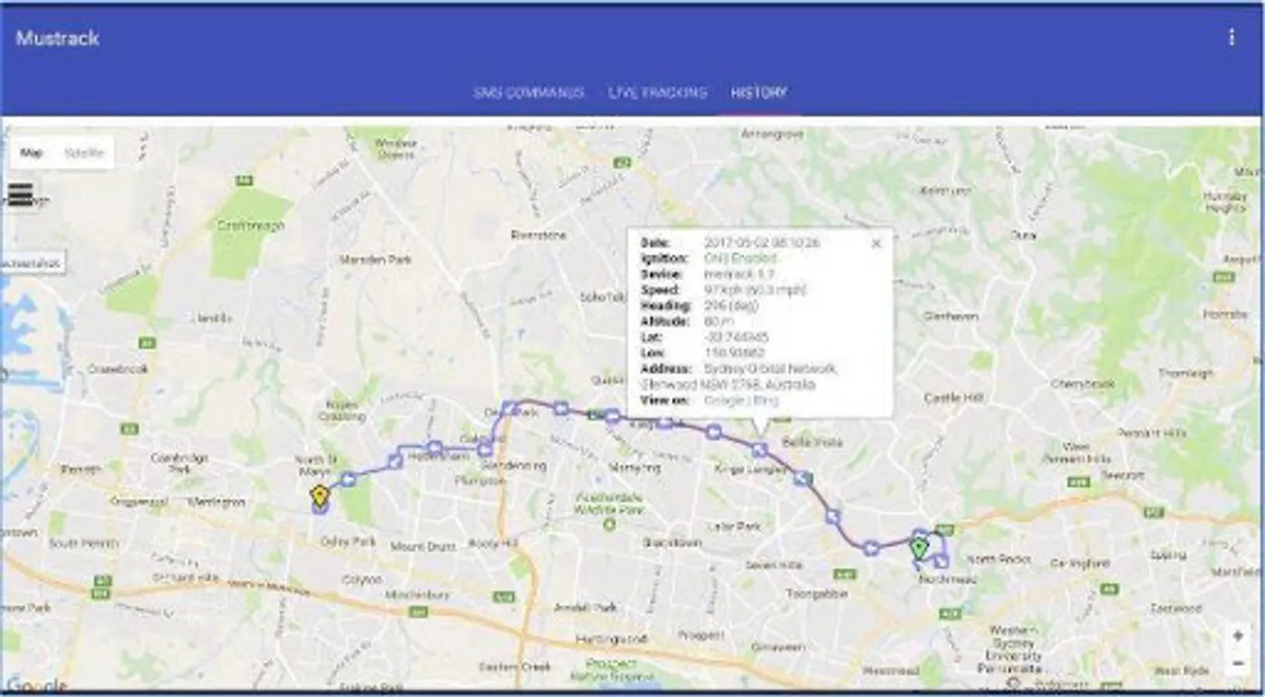Zoom in on the map
Image resolution: width=1265 pixels, height=697 pixels.
click(x=1238, y=636)
